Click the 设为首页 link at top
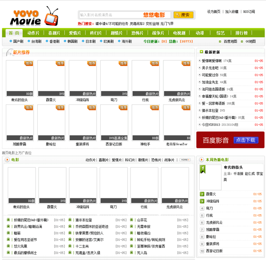Screen dimensions: 266x260 click(x=214, y=12)
